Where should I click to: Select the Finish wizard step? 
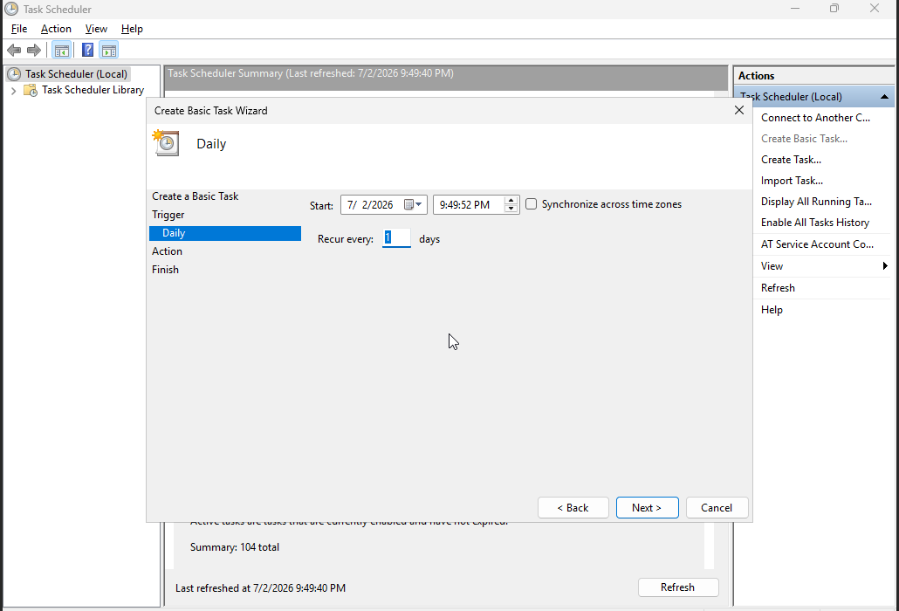[x=165, y=270]
